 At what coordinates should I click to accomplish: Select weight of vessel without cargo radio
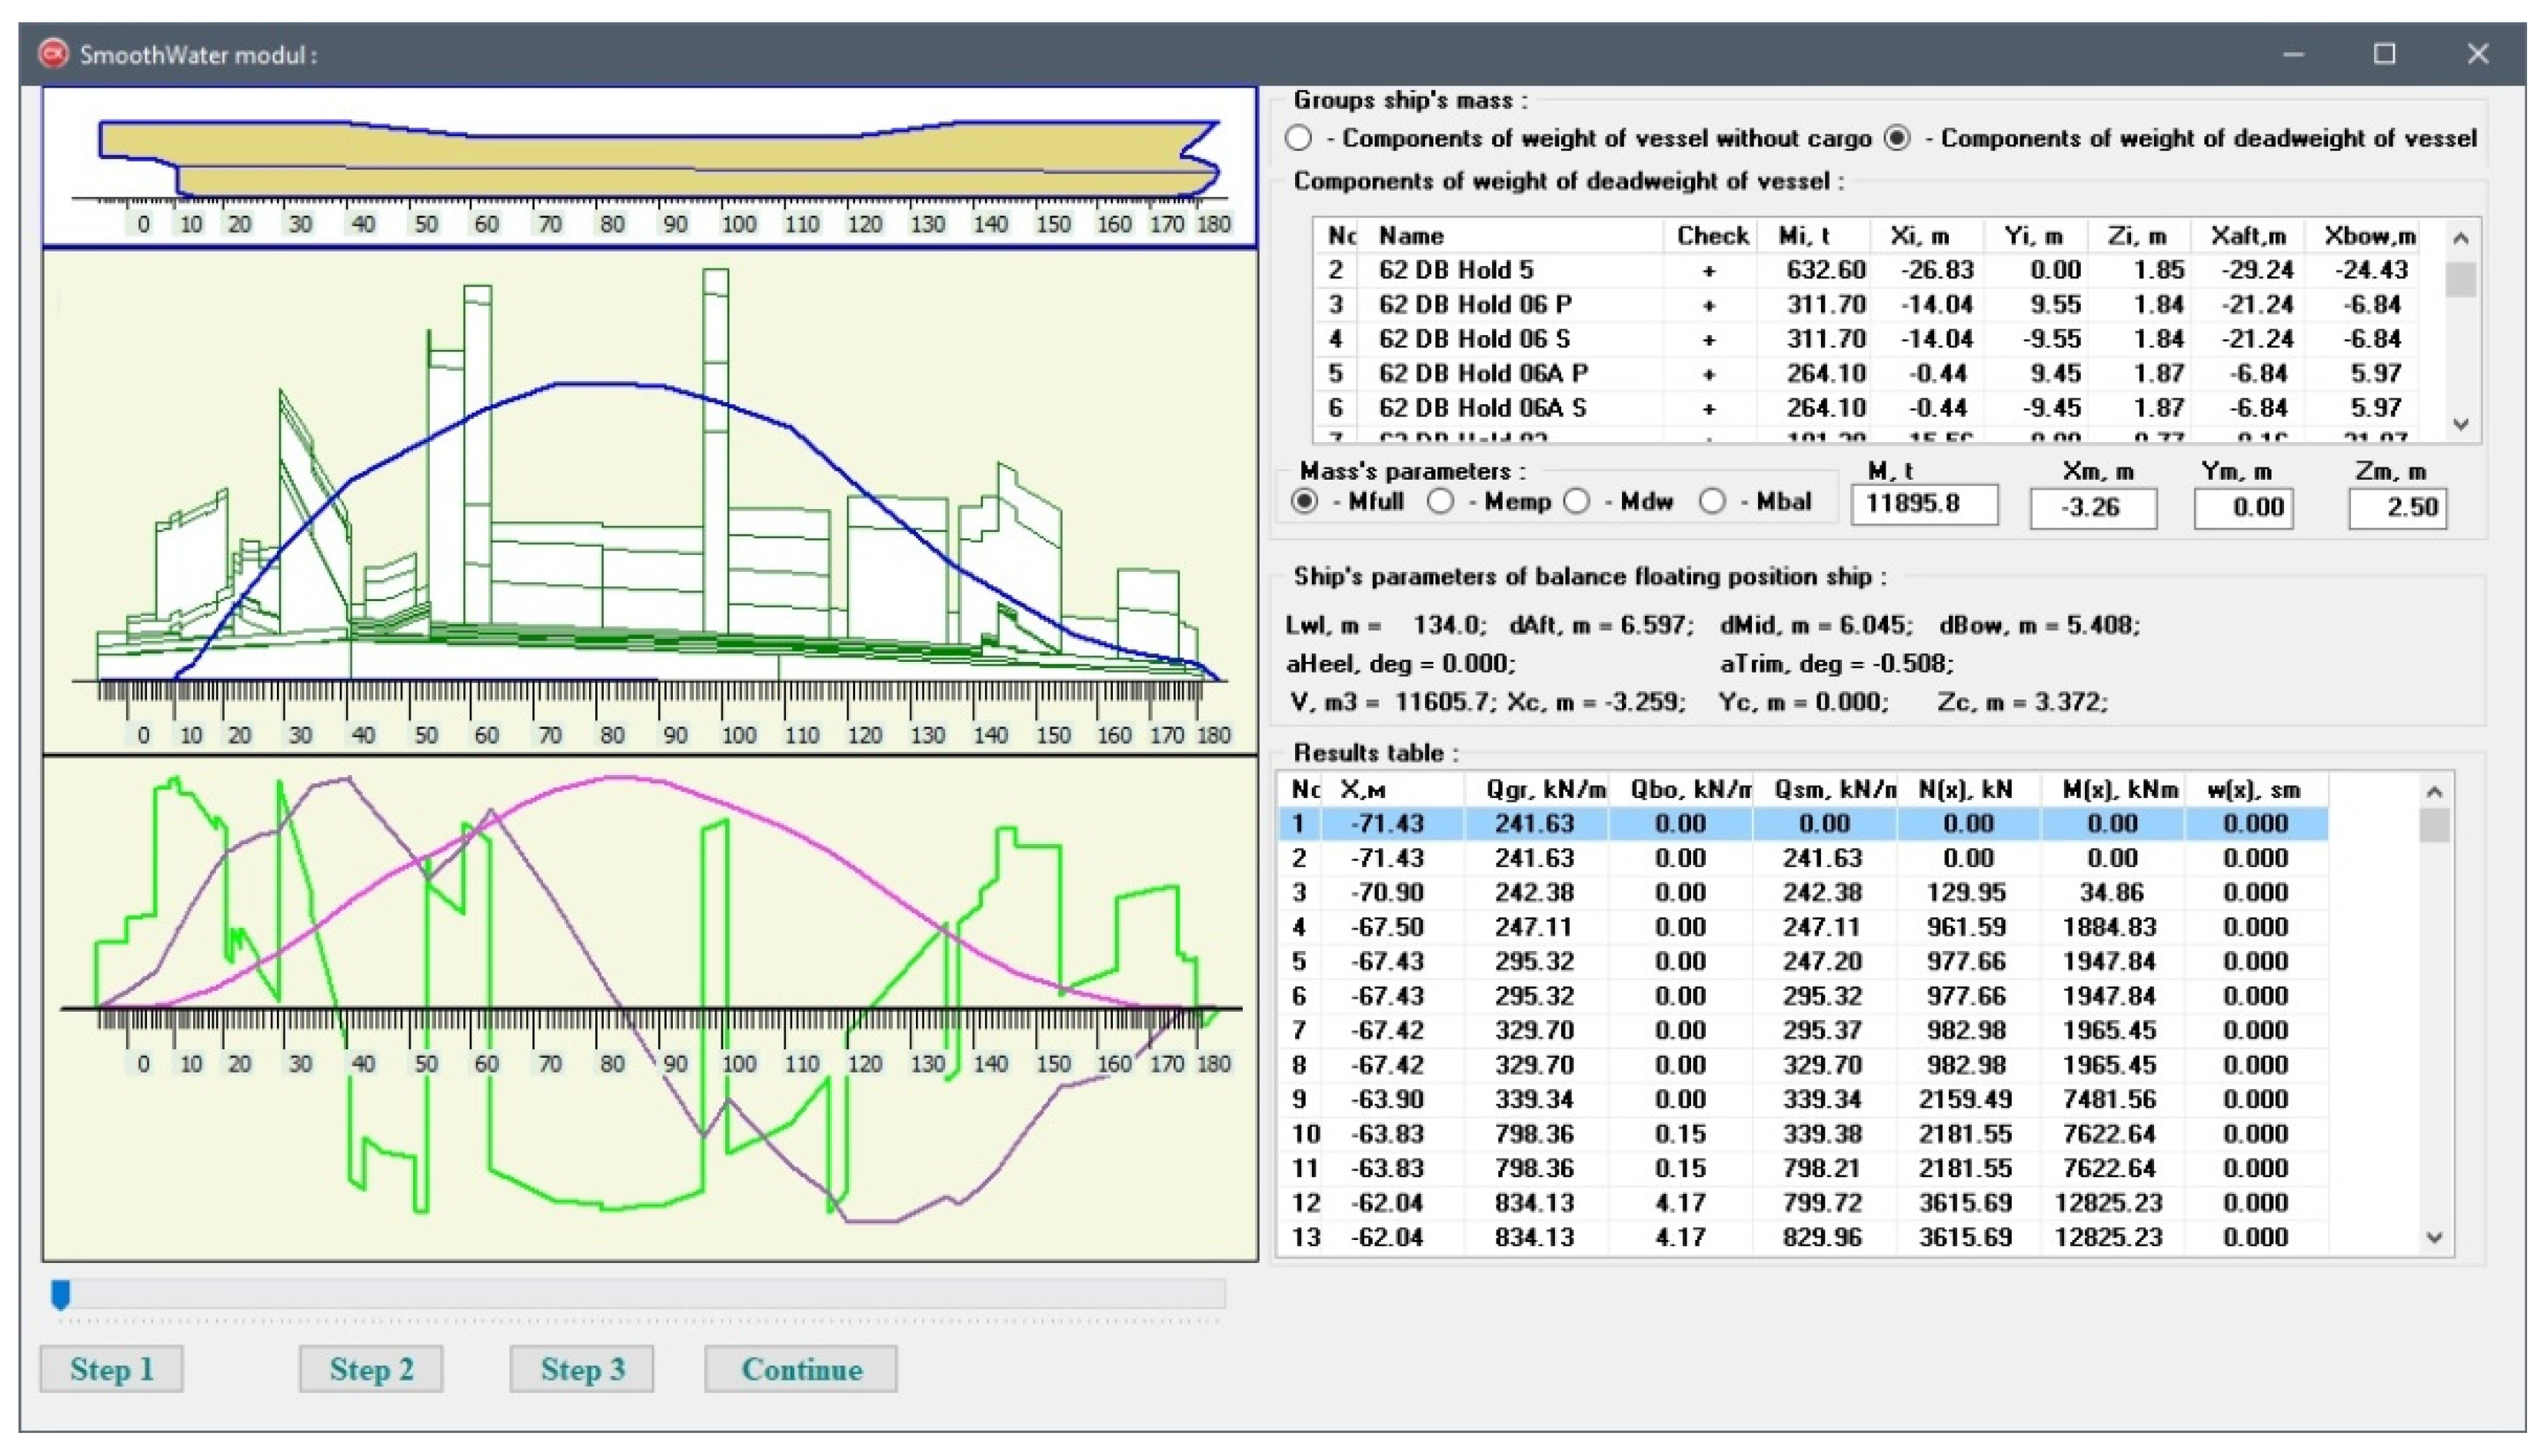click(1298, 139)
